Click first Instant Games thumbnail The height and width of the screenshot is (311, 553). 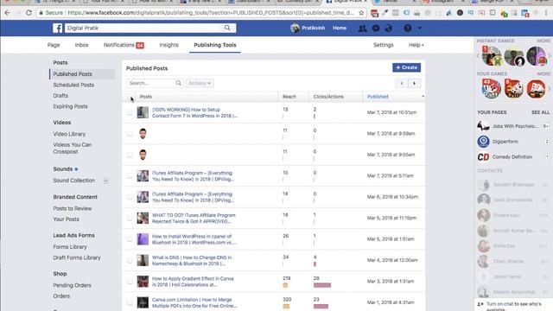pos(492,55)
